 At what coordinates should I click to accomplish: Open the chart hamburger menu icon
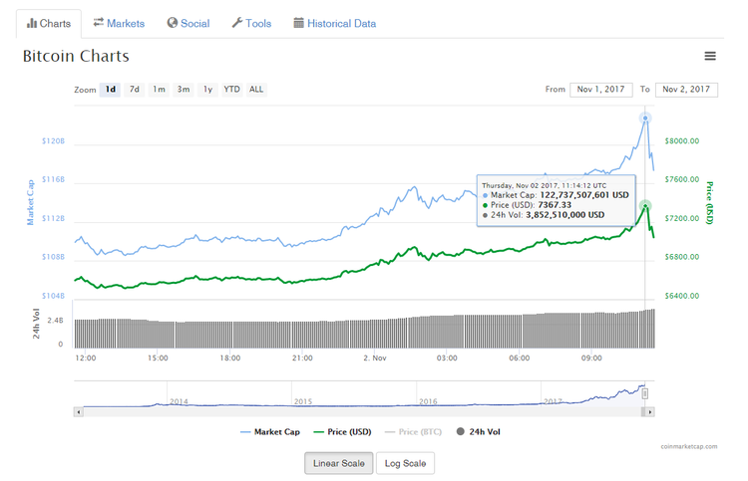coord(709,57)
